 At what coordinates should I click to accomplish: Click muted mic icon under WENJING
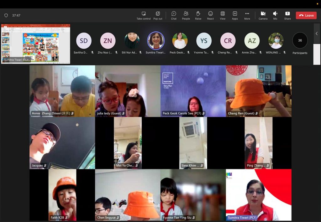pos(284,53)
